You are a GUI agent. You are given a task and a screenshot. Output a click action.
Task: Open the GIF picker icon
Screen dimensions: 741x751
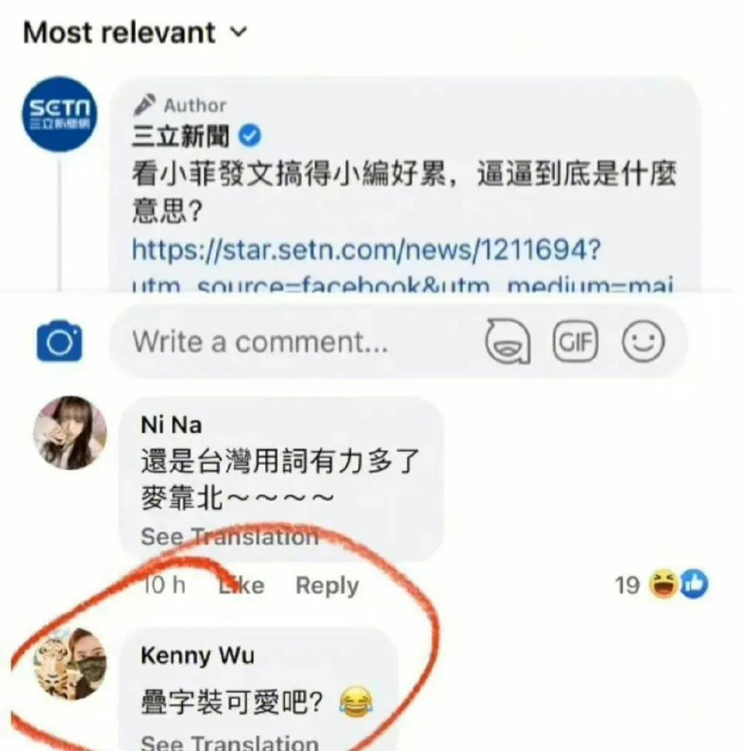click(x=576, y=342)
